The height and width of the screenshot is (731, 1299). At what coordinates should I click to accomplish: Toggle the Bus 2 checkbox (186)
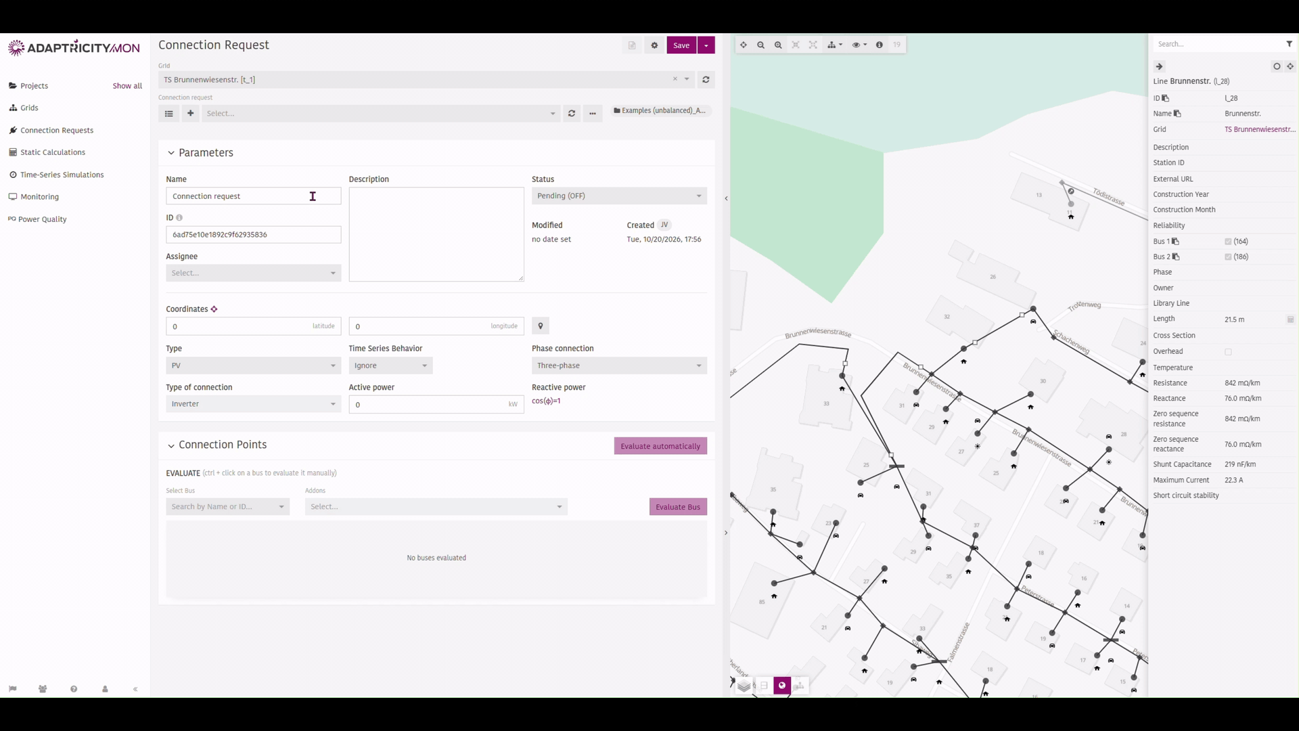tap(1228, 257)
